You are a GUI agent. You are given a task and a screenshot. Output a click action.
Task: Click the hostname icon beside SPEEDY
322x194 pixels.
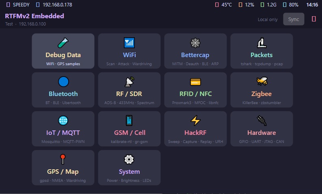tap(8, 5)
